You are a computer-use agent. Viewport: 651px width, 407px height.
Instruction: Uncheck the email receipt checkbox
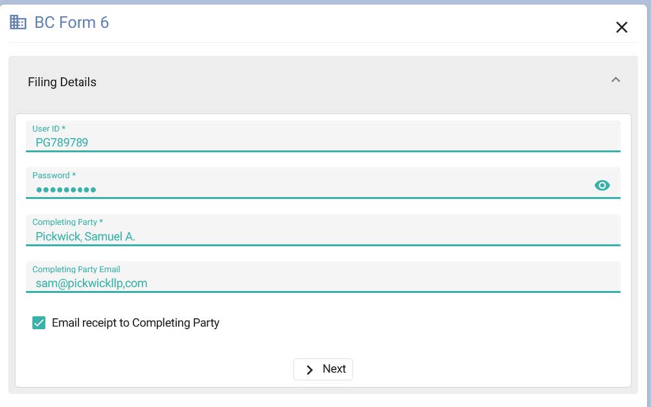point(39,323)
